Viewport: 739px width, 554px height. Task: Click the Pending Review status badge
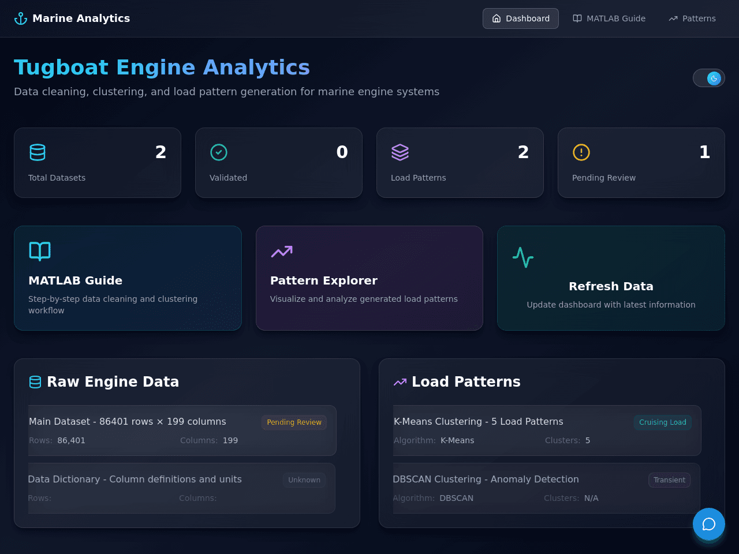click(294, 422)
